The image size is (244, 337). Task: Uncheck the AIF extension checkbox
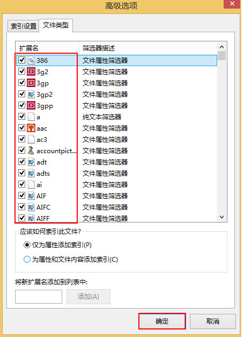(x=21, y=196)
